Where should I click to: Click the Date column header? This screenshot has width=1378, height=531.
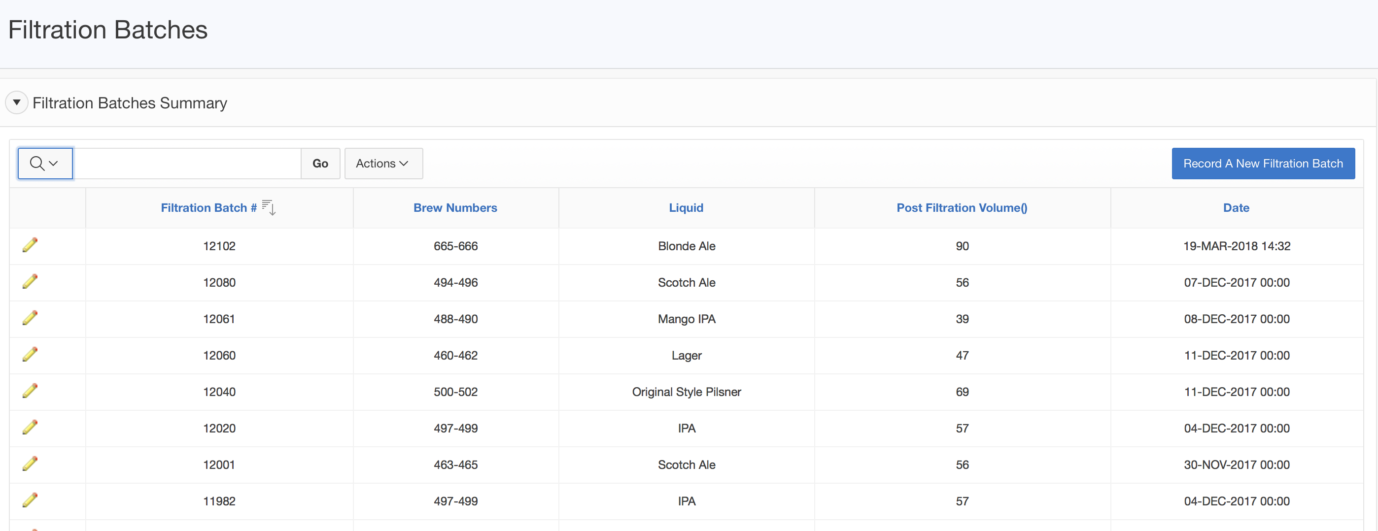tap(1236, 207)
